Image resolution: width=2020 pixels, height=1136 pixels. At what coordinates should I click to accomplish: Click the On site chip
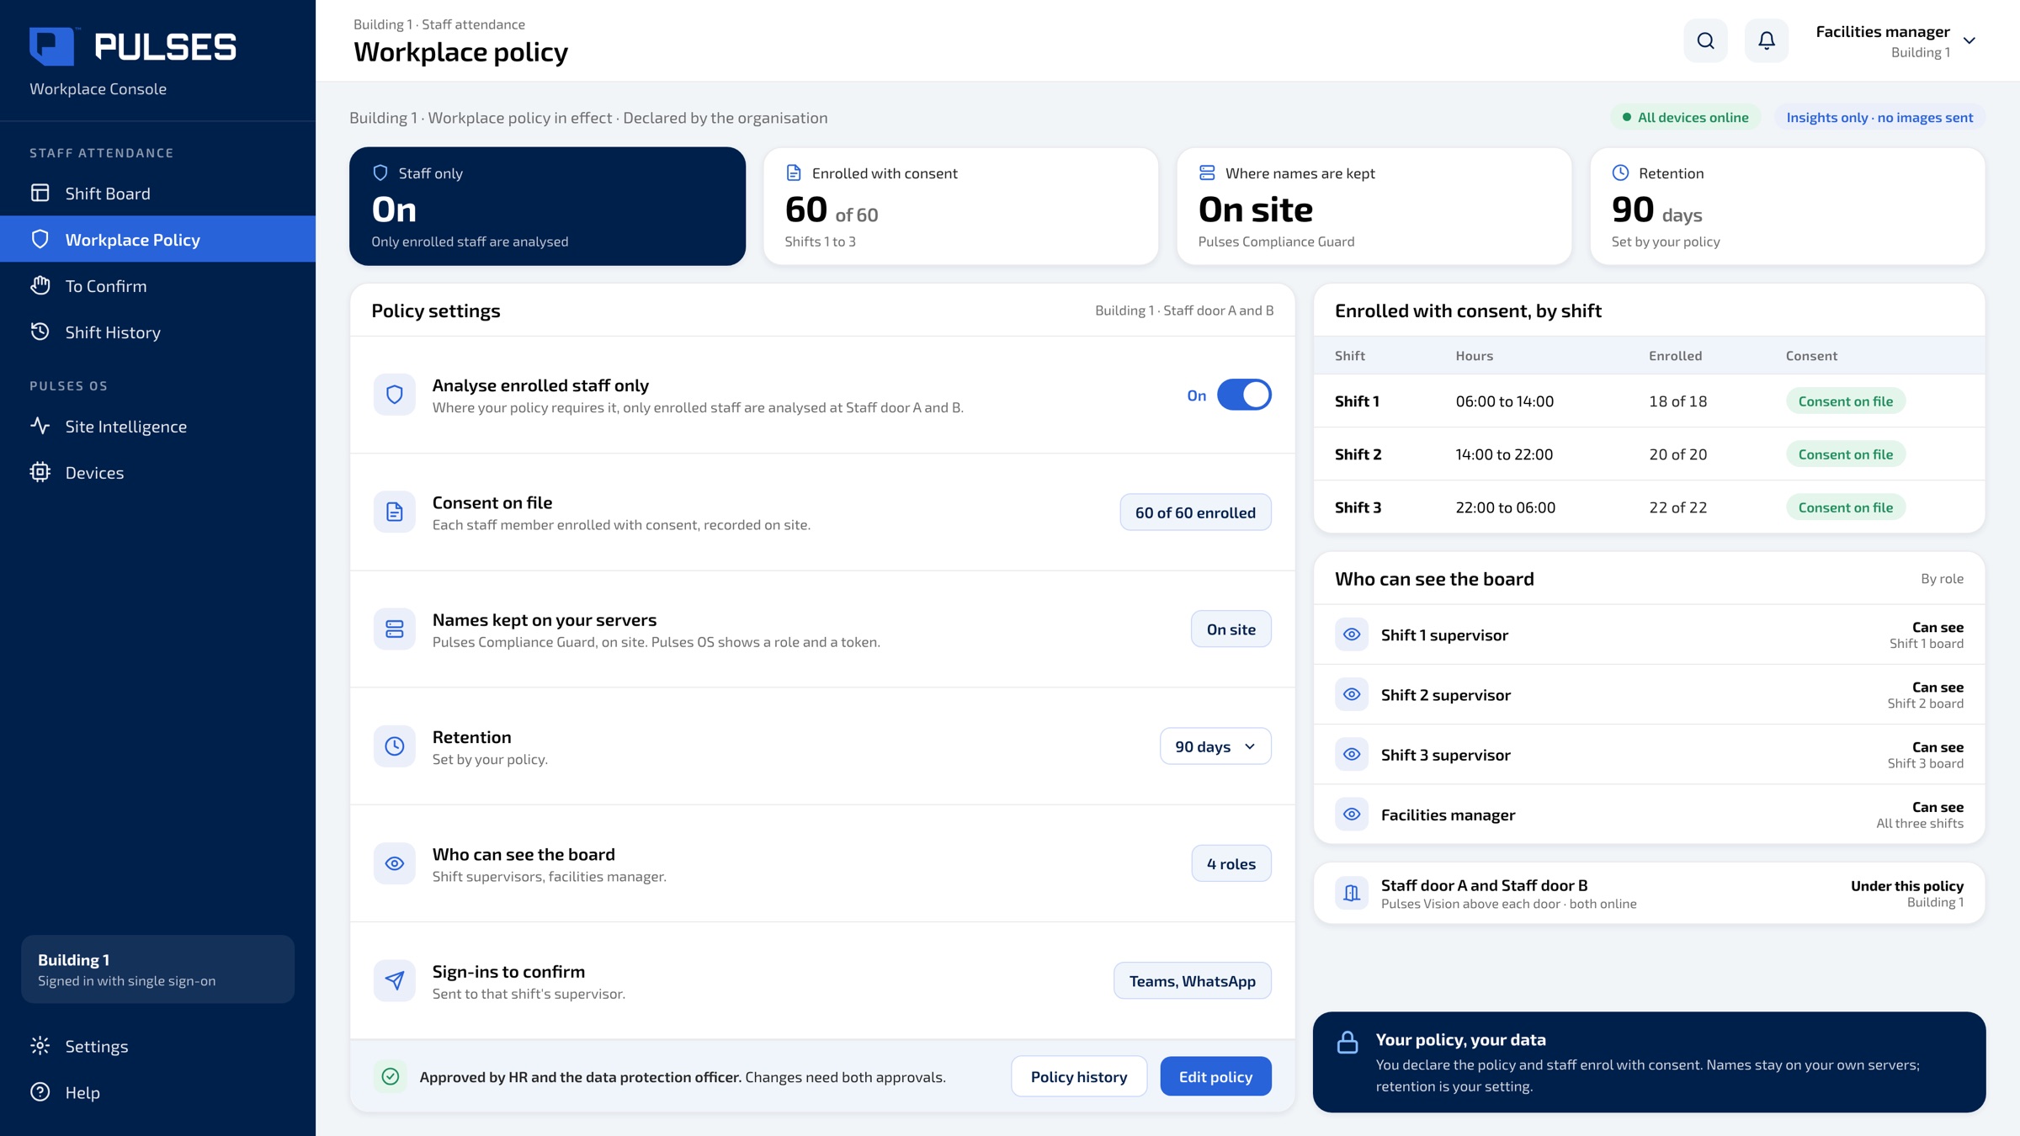1231,629
